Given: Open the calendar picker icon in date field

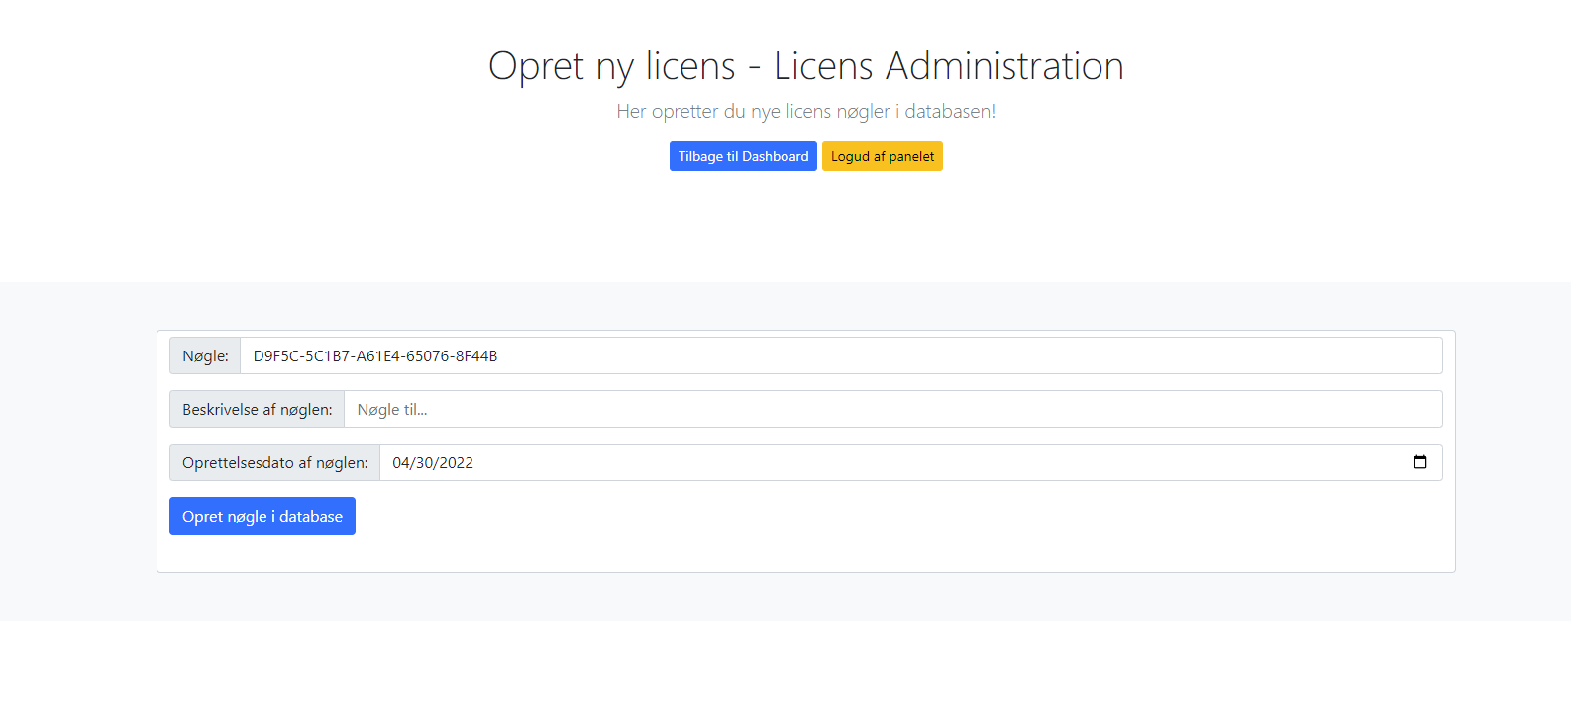Looking at the screenshot, I should click(x=1419, y=462).
